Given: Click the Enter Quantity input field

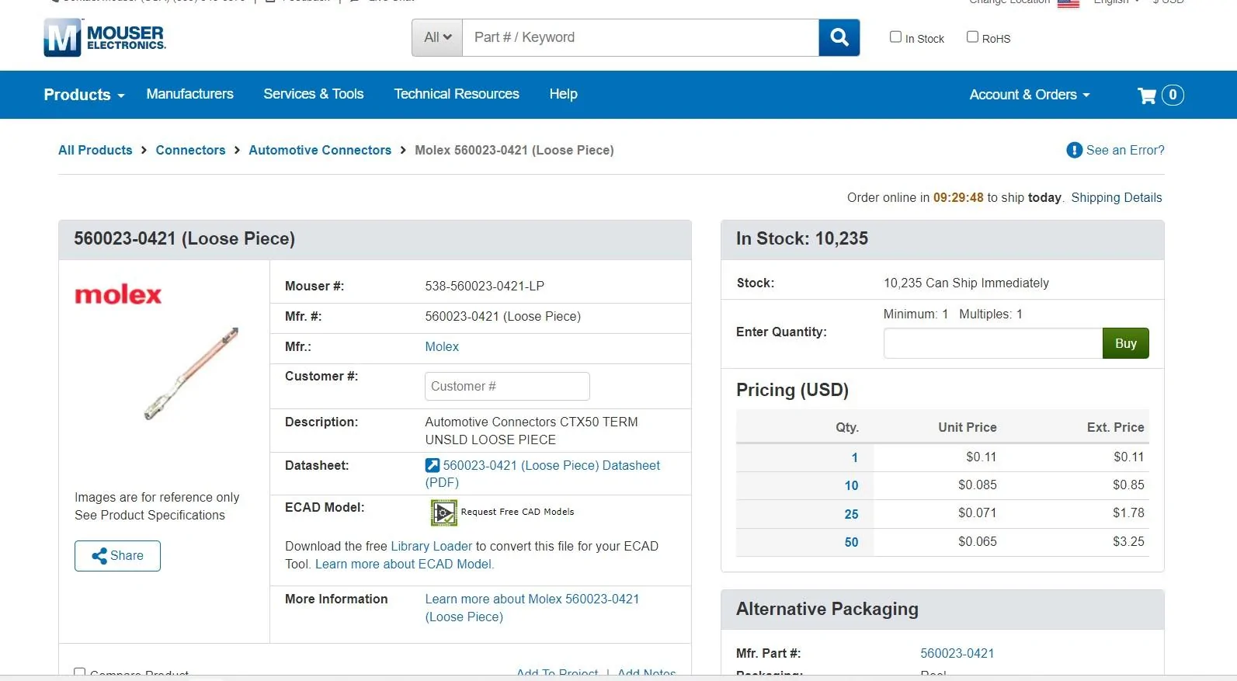Looking at the screenshot, I should pos(993,343).
